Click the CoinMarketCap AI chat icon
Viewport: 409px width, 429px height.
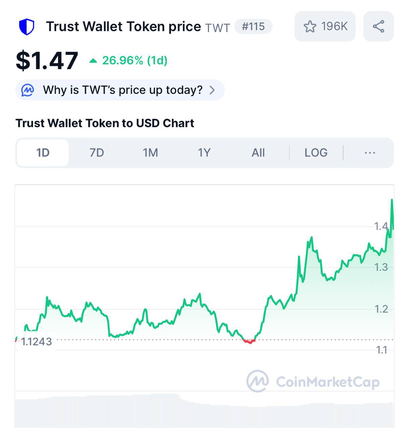pos(27,90)
